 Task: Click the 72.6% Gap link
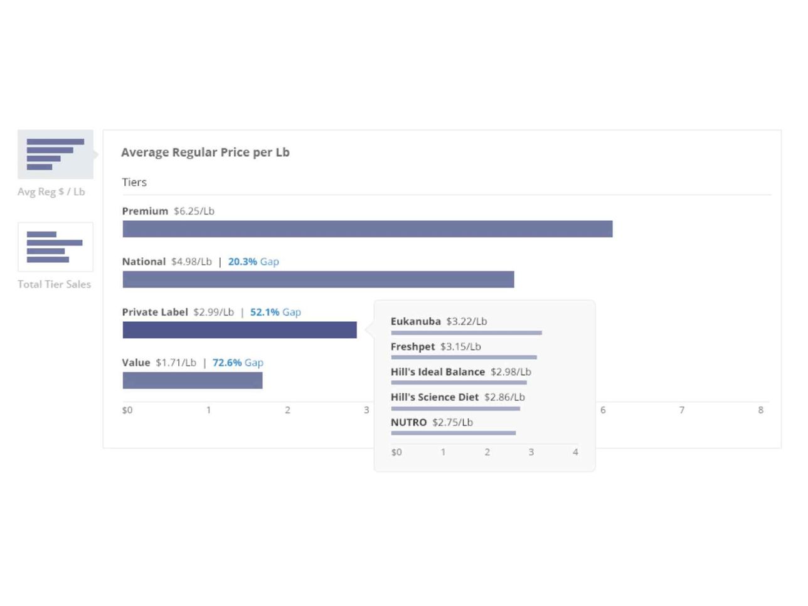point(238,363)
